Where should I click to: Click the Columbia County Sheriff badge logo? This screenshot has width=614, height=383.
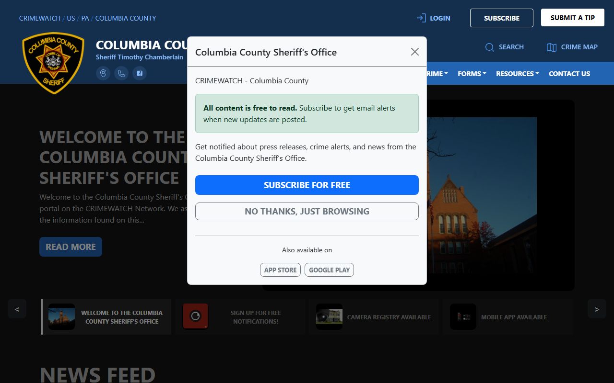coord(53,63)
